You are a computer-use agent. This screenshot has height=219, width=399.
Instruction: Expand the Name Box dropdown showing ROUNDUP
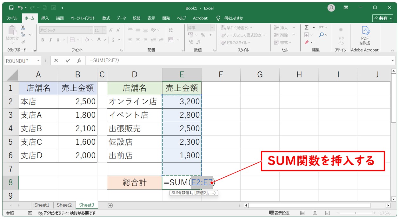pyautogui.click(x=38, y=60)
